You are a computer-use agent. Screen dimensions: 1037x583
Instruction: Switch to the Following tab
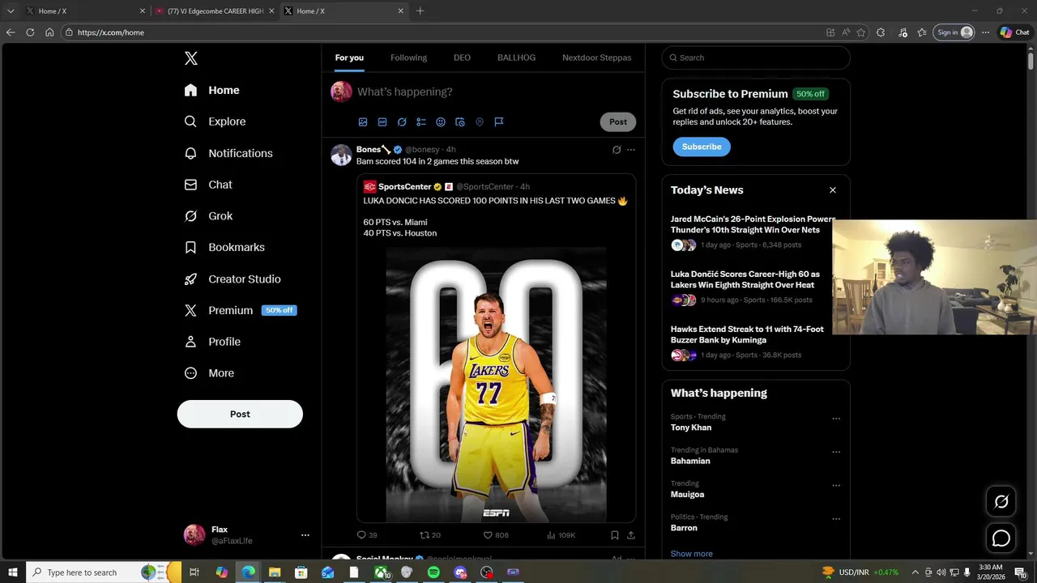pyautogui.click(x=408, y=57)
